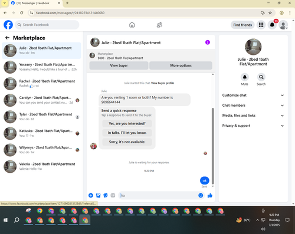Click the Find friends button
This screenshot has height=234, width=295.
pos(242,25)
